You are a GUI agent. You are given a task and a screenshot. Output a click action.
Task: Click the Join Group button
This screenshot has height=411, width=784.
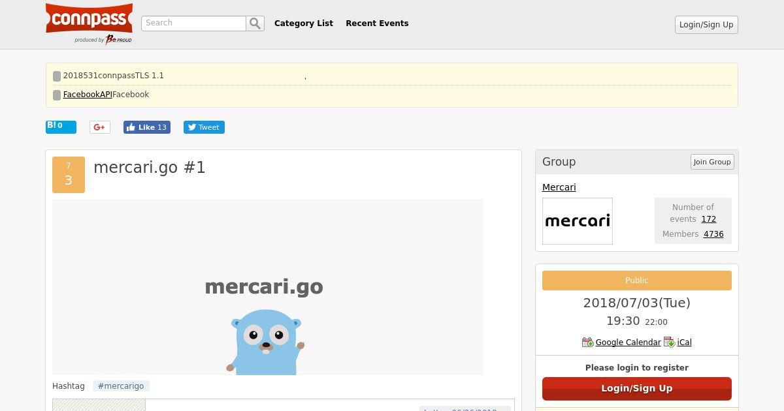[712, 162]
